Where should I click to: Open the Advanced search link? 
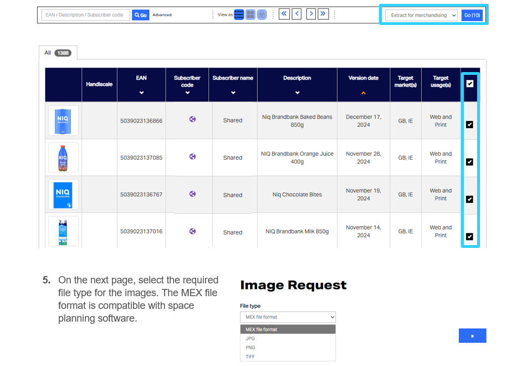pos(162,14)
